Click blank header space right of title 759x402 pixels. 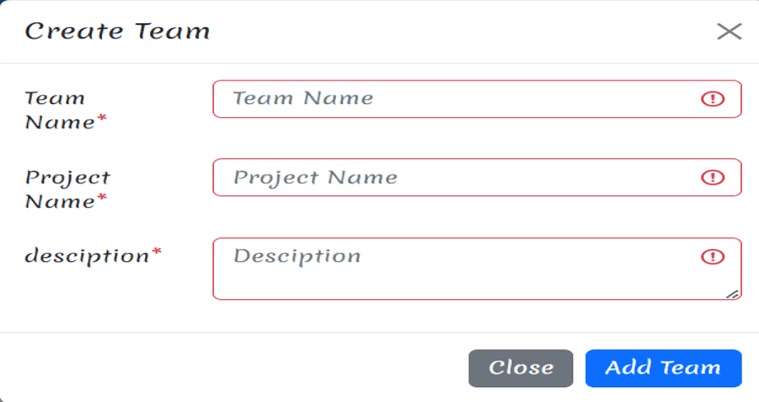[460, 31]
